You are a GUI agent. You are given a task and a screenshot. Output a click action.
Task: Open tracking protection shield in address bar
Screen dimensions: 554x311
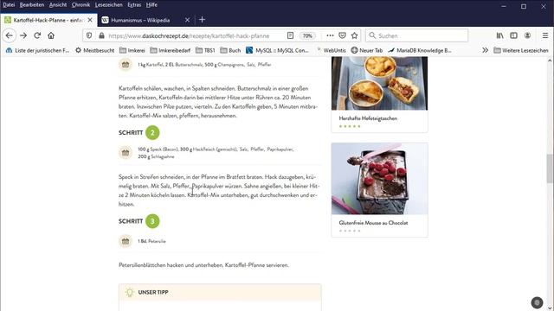89,35
